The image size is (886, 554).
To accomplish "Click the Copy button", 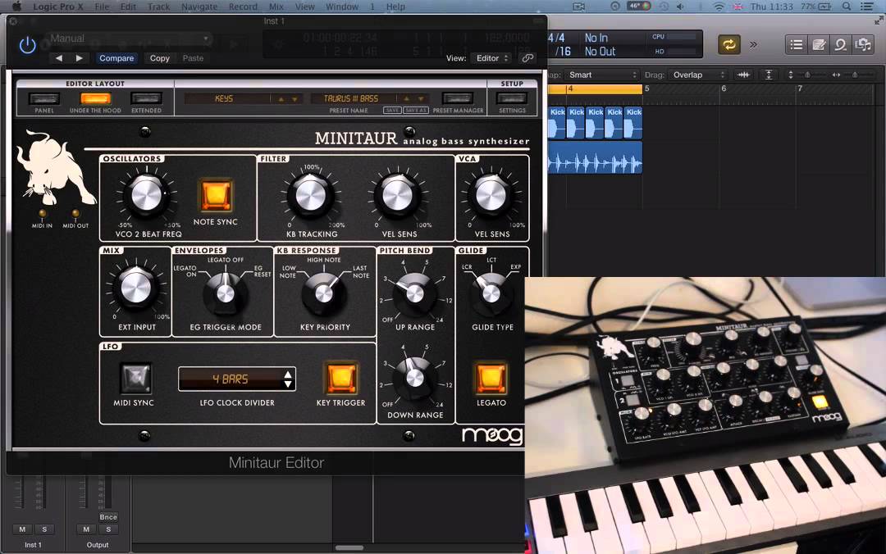I will coord(159,58).
